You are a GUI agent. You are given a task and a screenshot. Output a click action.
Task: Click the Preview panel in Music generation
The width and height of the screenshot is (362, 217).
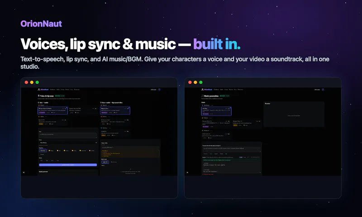(294, 114)
